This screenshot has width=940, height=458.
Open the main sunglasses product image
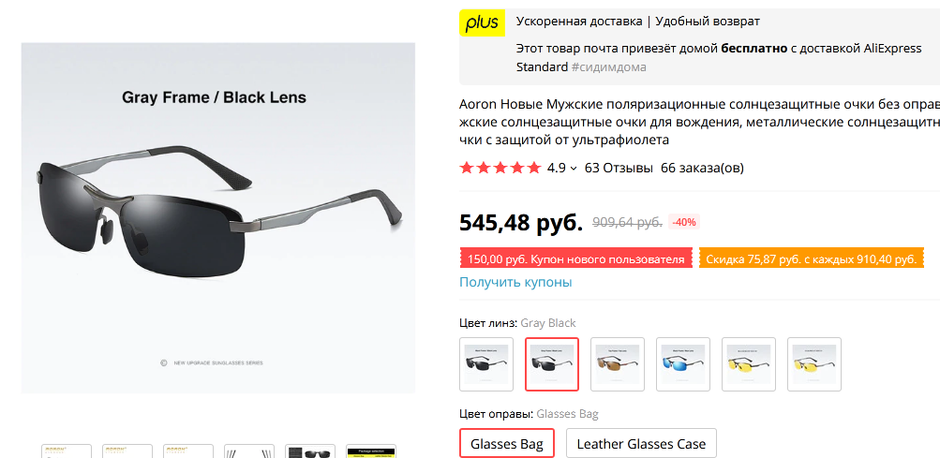point(218,218)
